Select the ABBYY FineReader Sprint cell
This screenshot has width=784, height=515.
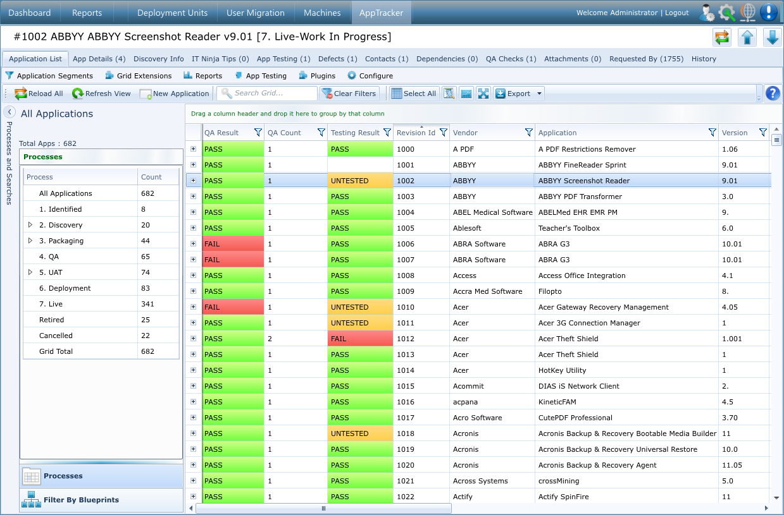click(627, 165)
